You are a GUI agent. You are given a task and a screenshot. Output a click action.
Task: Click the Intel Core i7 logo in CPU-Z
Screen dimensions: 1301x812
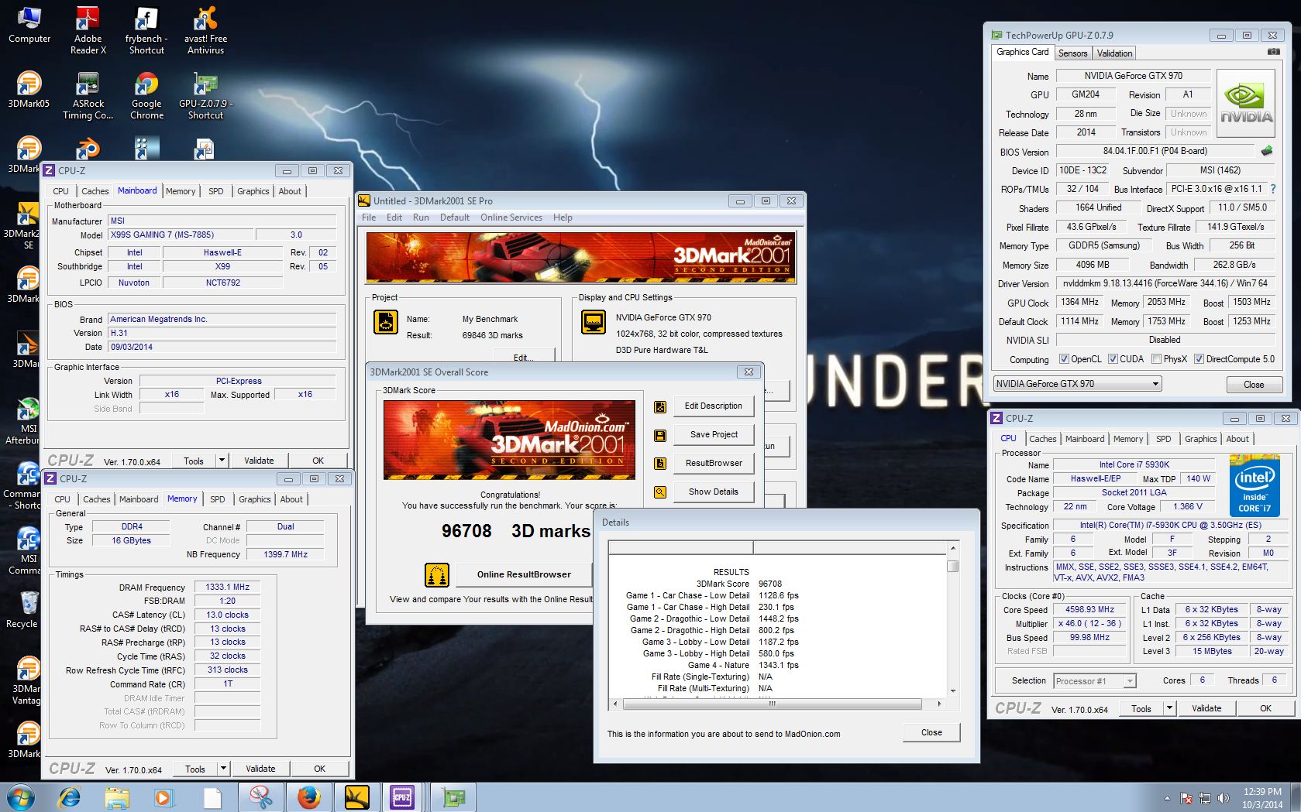click(1255, 485)
